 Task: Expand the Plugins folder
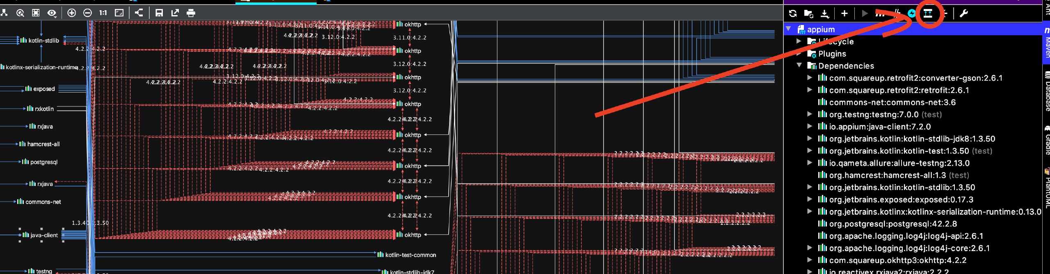click(799, 53)
